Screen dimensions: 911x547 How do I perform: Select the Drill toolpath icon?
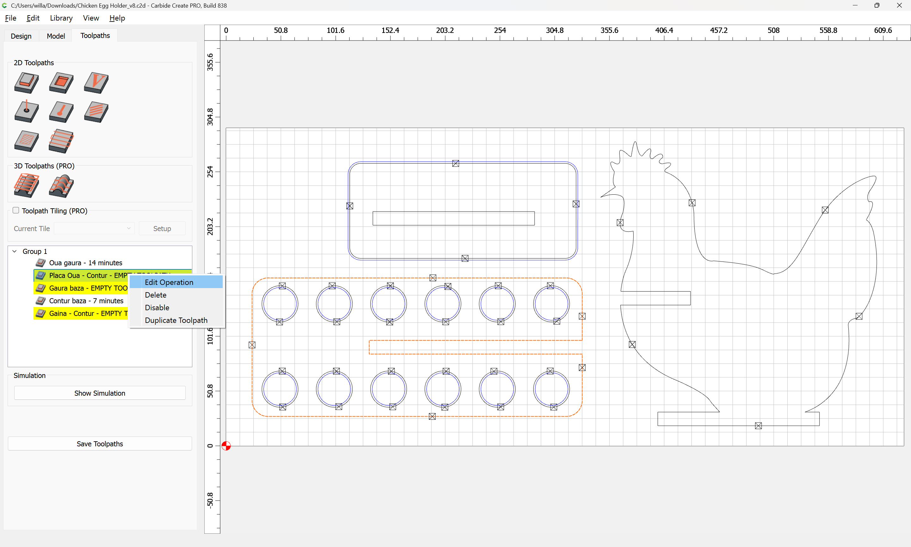click(x=27, y=112)
